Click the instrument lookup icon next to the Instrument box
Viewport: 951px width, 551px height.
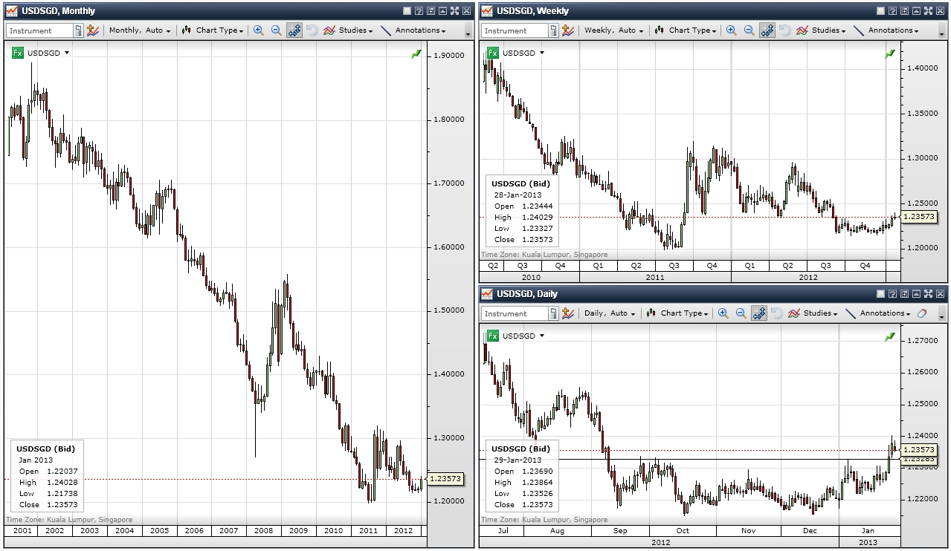(79, 30)
